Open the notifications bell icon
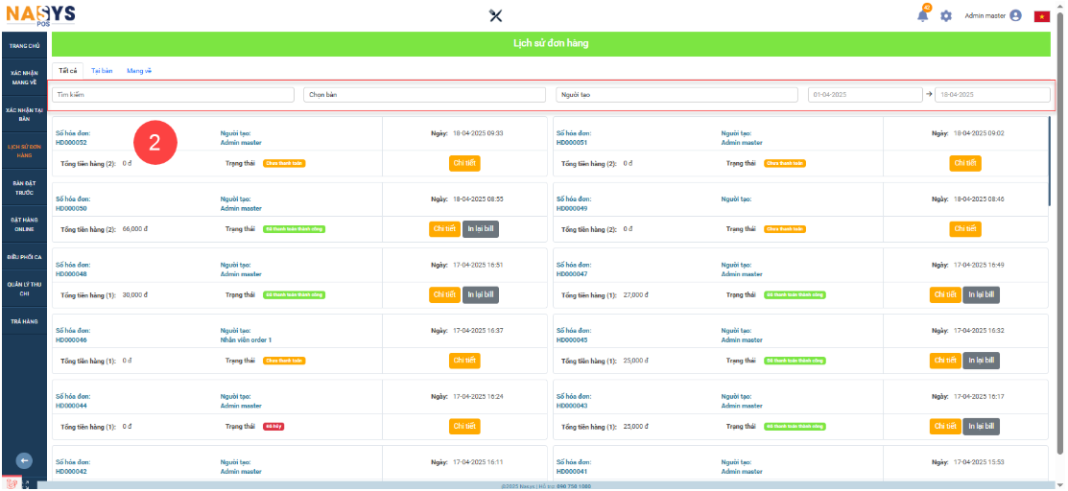Viewport: 1068px width, 491px height. click(x=923, y=15)
